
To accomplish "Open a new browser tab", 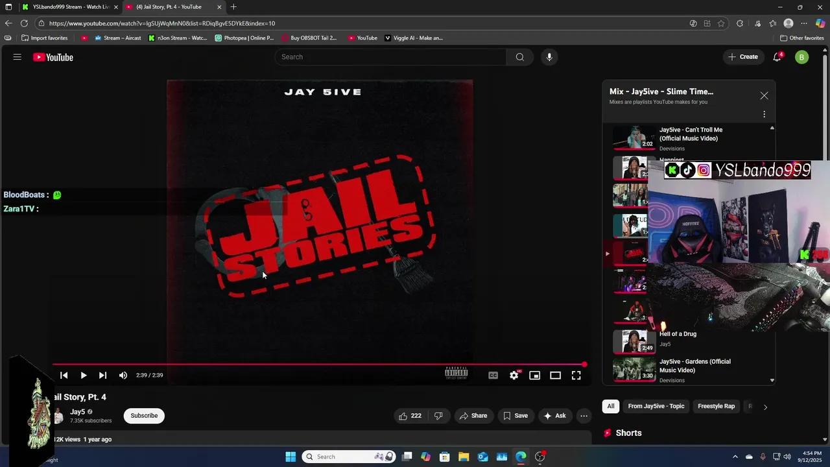I will (x=233, y=7).
